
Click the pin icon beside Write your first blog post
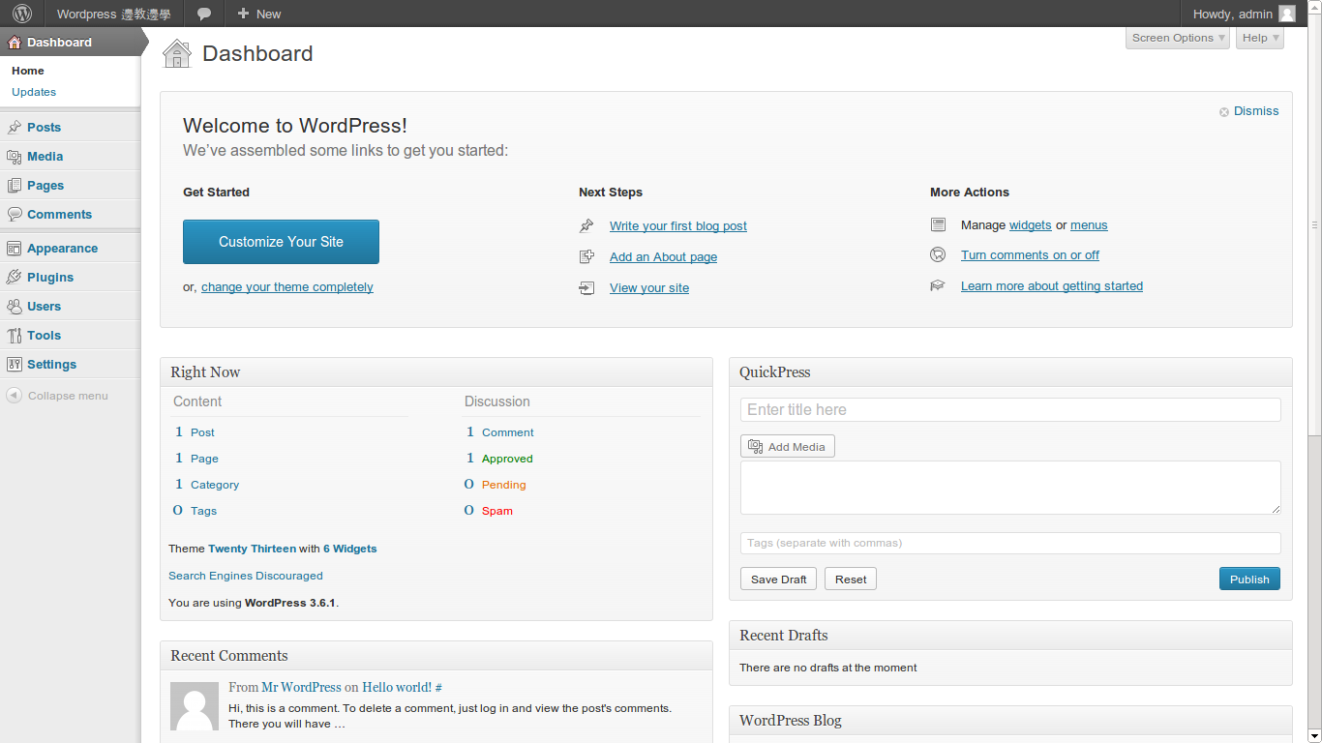(586, 225)
